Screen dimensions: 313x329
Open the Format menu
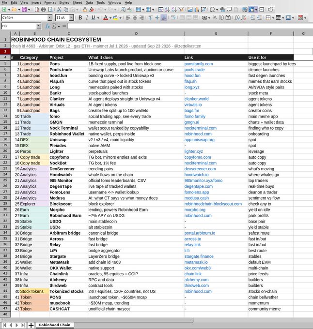[x=50, y=2]
